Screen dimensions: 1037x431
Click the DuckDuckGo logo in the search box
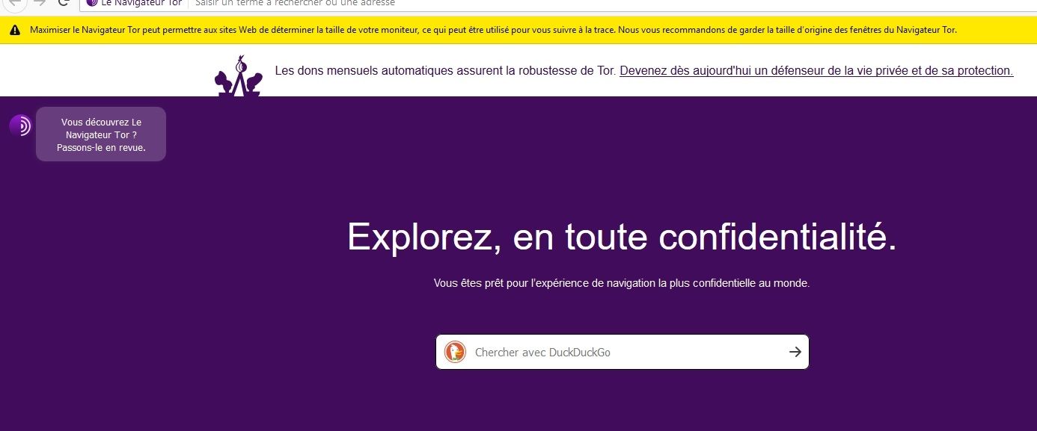point(455,352)
